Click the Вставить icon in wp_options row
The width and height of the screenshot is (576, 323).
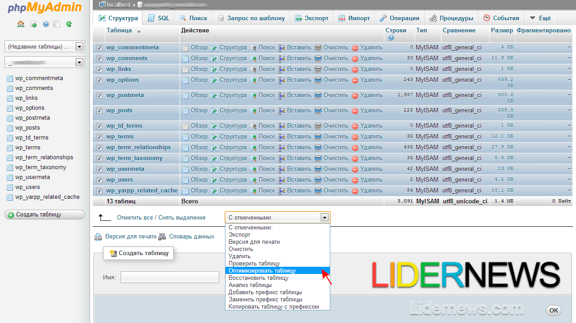282,80
